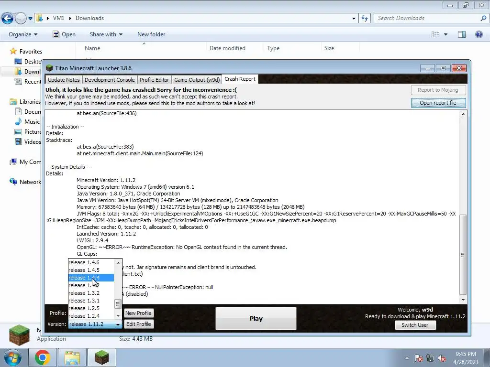Click the network tray icon

pyautogui.click(x=430, y=358)
